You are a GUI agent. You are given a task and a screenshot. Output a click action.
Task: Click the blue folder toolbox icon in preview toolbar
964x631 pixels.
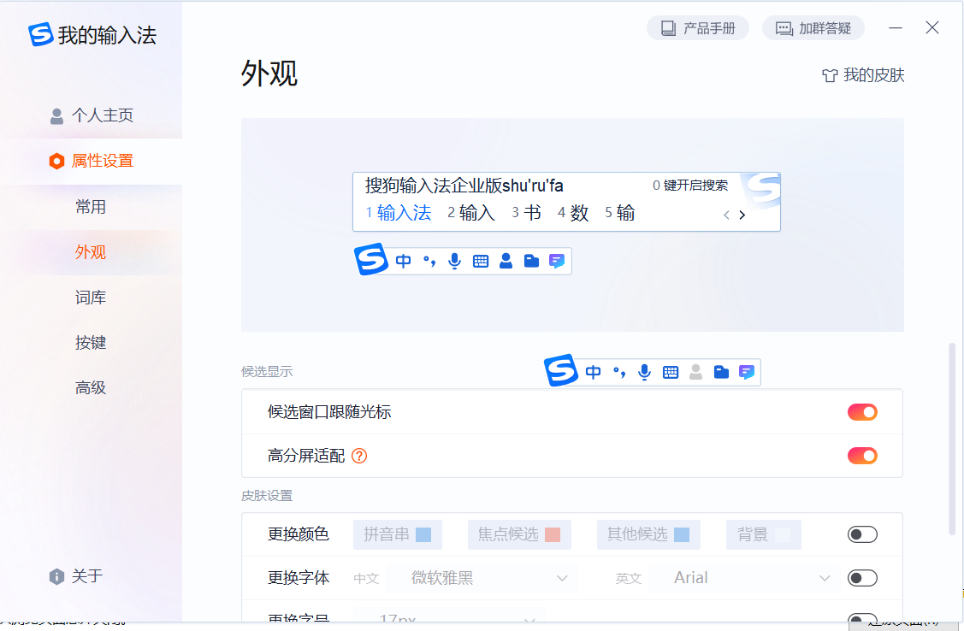pos(531,261)
